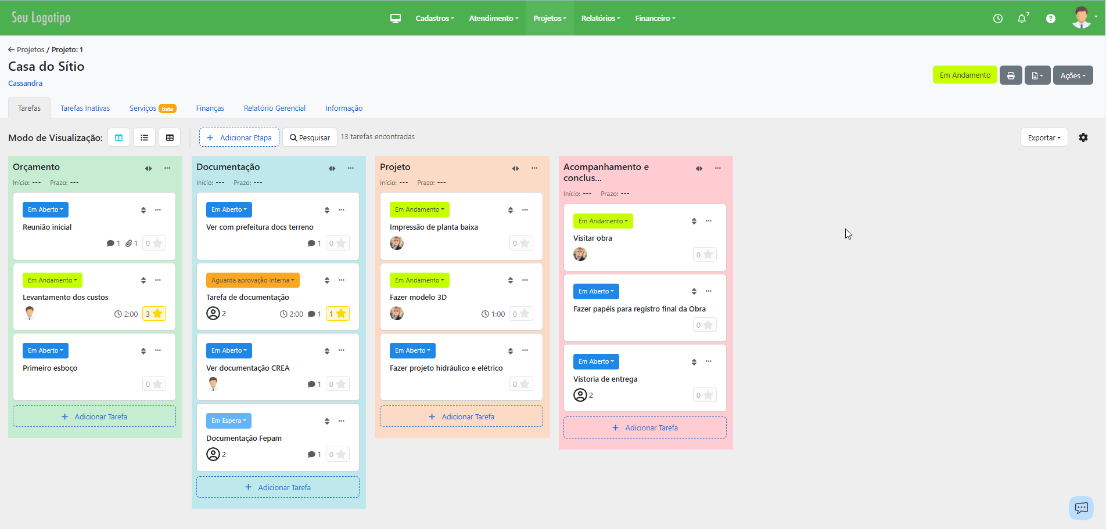Open the Ações dropdown menu
The image size is (1106, 529).
coord(1072,75)
